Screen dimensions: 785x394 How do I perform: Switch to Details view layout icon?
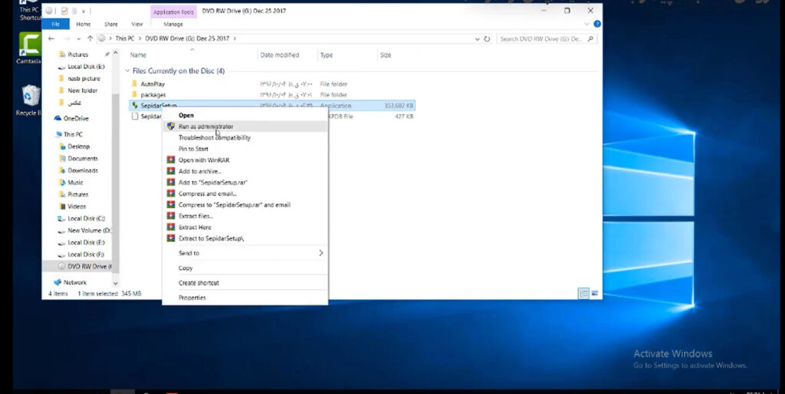click(x=583, y=294)
